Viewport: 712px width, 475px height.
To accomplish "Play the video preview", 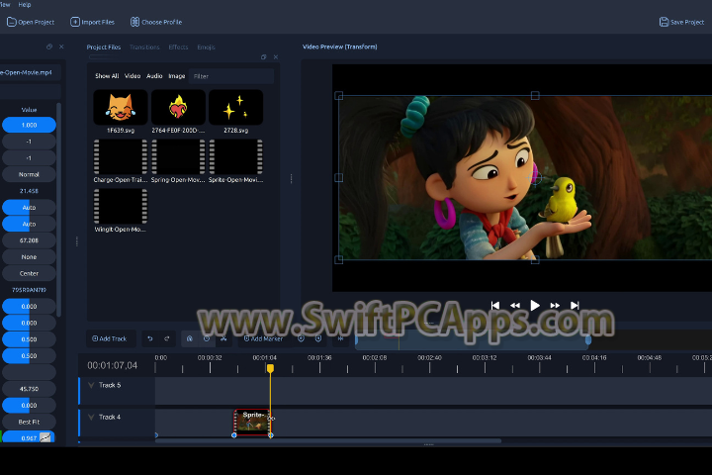I will point(535,306).
